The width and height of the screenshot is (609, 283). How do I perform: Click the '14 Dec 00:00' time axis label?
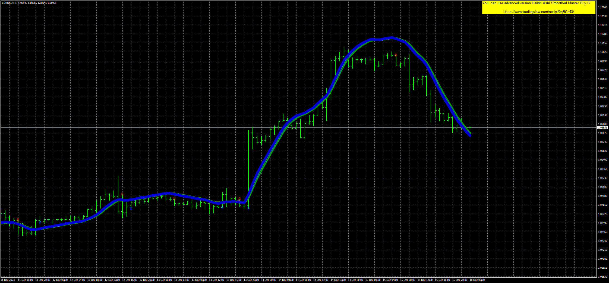pyautogui.click(x=269, y=280)
